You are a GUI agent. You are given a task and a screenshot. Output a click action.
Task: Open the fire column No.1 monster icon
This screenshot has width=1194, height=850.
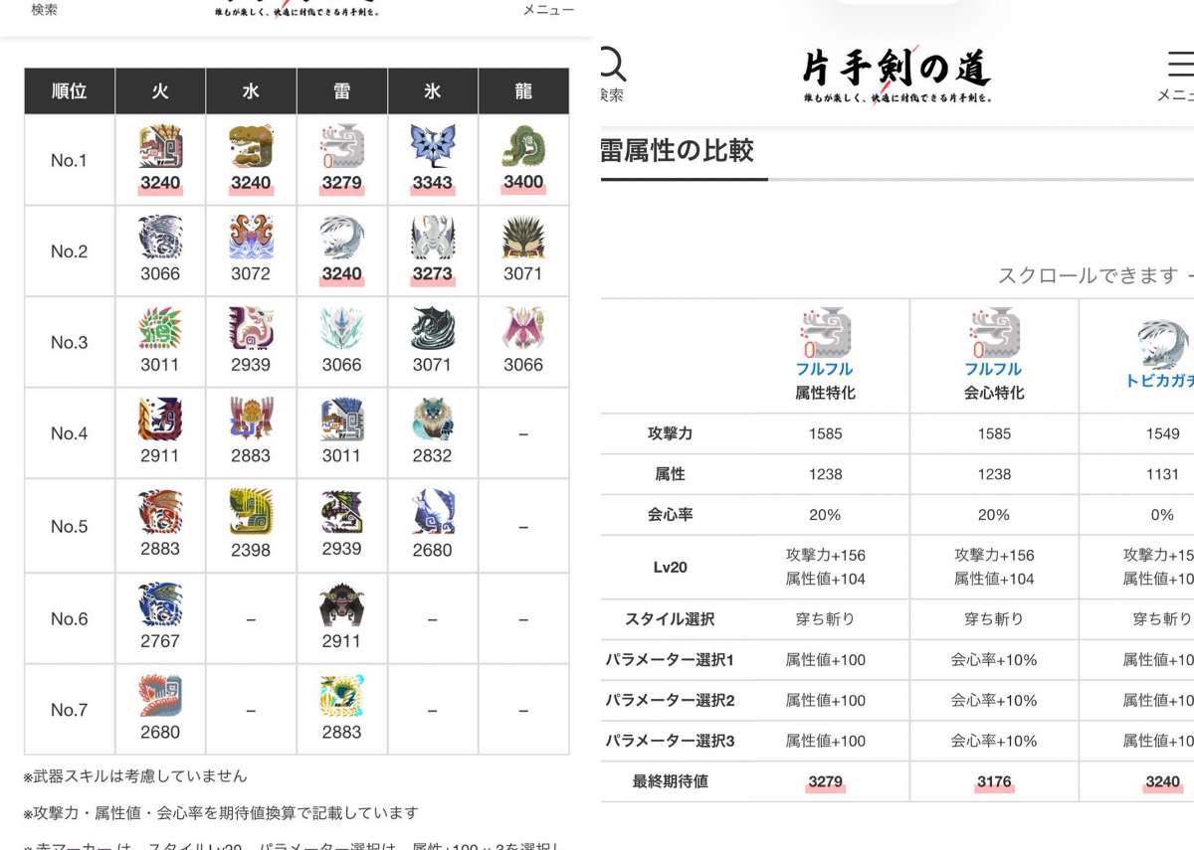point(160,147)
